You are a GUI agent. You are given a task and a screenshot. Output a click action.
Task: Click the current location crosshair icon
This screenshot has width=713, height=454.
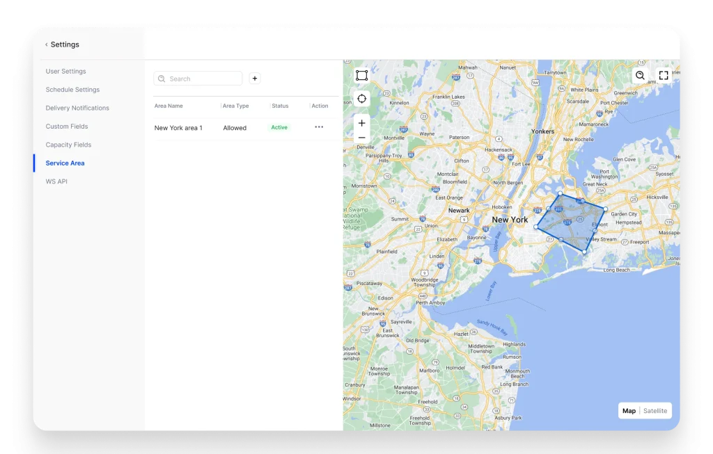pos(361,98)
